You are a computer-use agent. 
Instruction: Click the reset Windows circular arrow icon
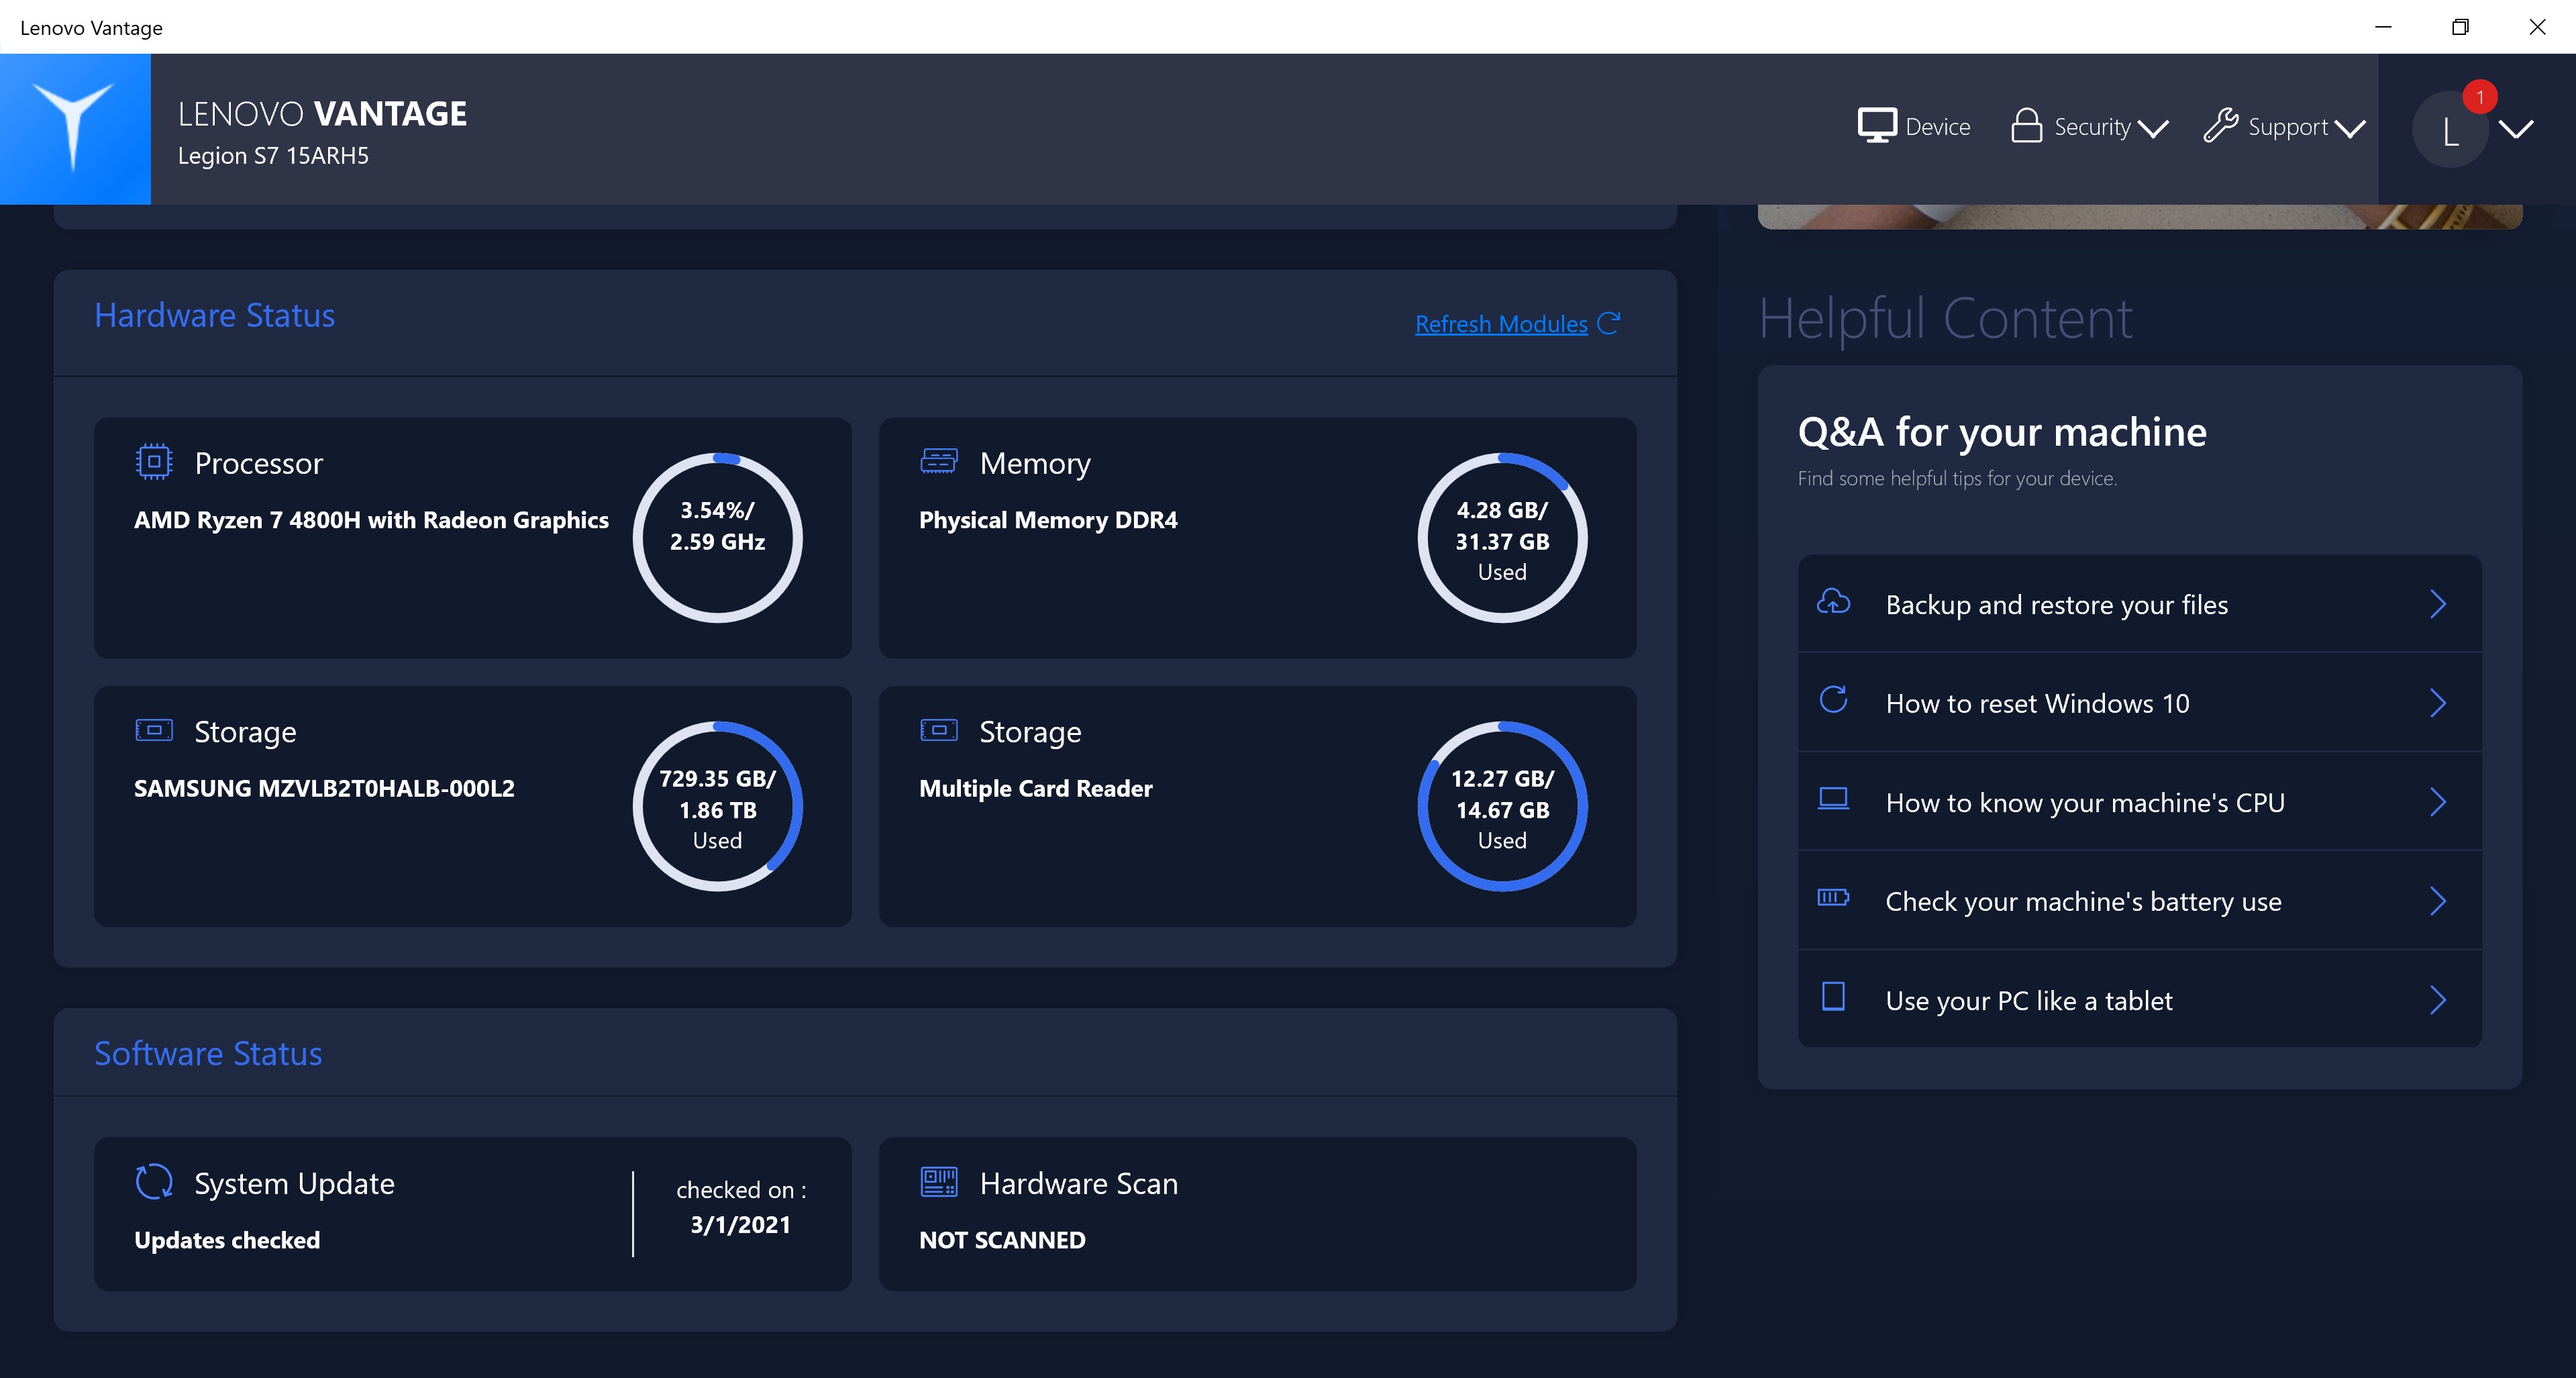point(1833,700)
